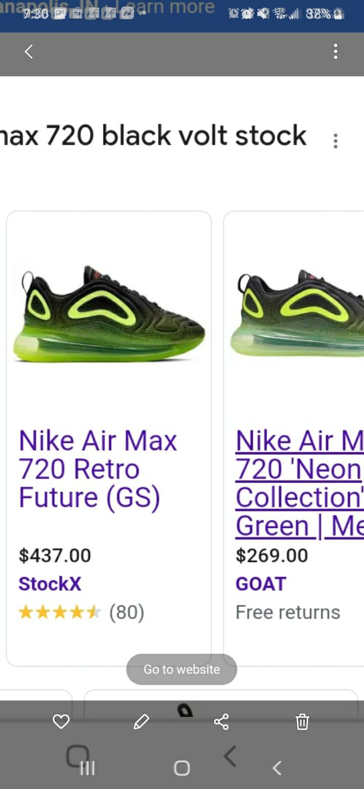Delete the image with the trash icon
Image resolution: width=364 pixels, height=789 pixels.
pyautogui.click(x=302, y=722)
